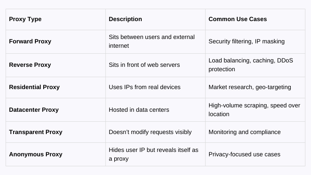
Task: Click 'Monitoring and compliance' cell
Action: click(255, 132)
